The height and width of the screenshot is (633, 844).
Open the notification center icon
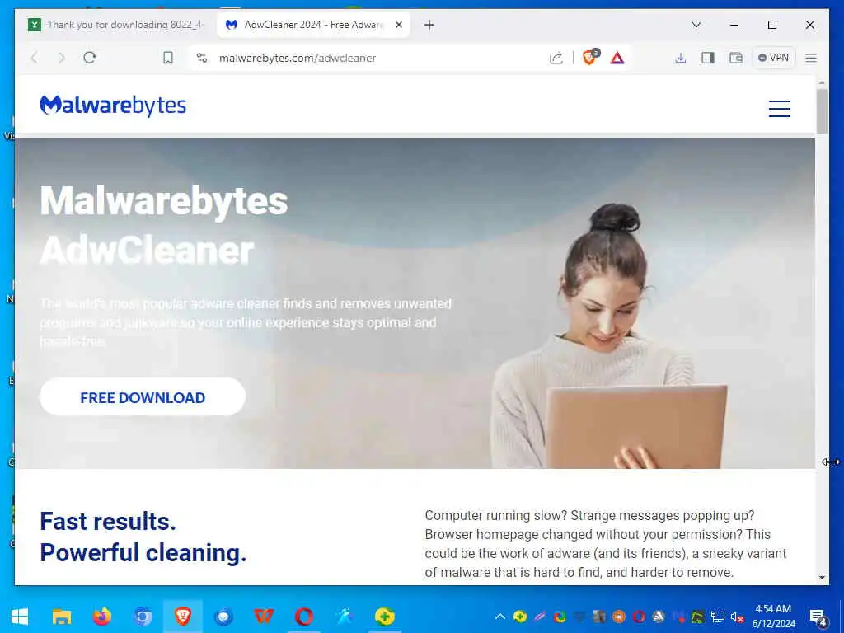(818, 617)
